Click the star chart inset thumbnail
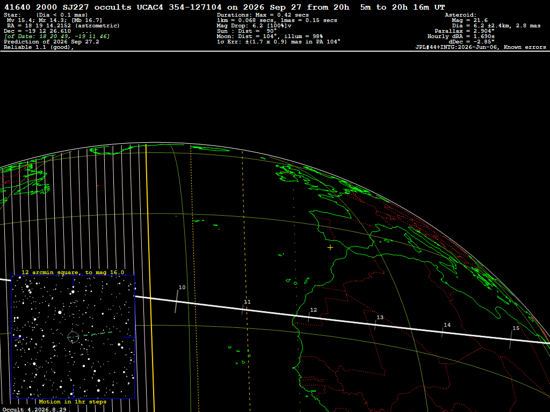The width and height of the screenshot is (550, 412). [73, 337]
